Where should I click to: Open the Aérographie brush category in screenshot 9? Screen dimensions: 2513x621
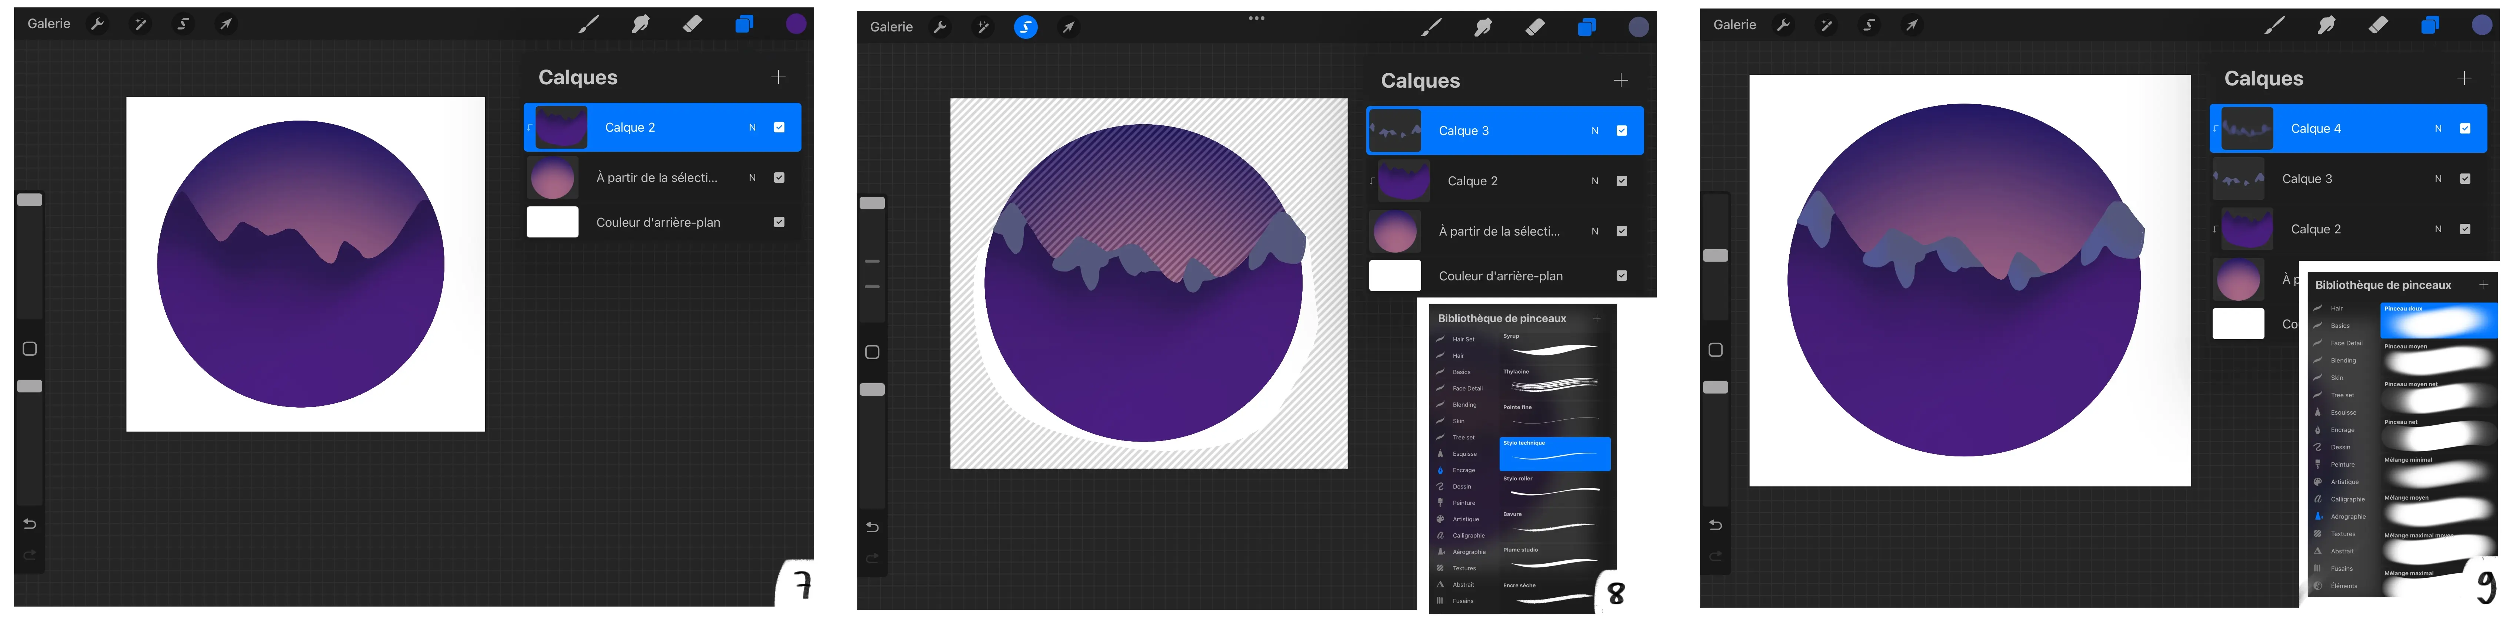point(2348,517)
